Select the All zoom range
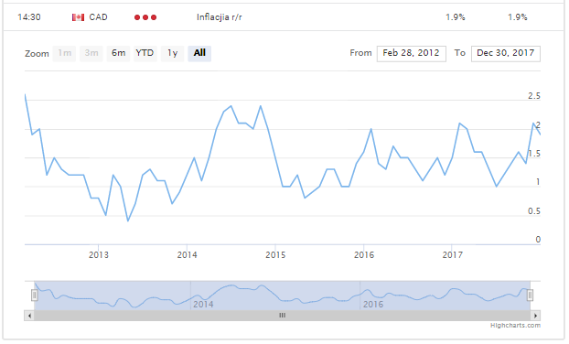This screenshot has height=344, width=569. (199, 53)
